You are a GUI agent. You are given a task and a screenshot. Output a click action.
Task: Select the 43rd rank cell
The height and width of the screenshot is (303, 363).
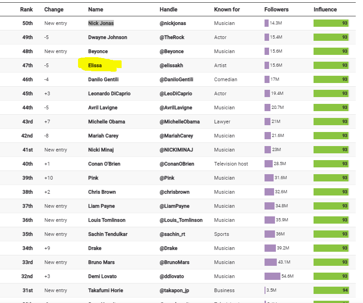(28, 122)
